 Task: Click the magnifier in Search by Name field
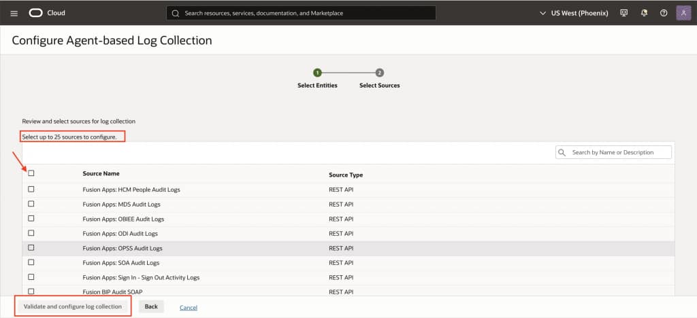562,153
